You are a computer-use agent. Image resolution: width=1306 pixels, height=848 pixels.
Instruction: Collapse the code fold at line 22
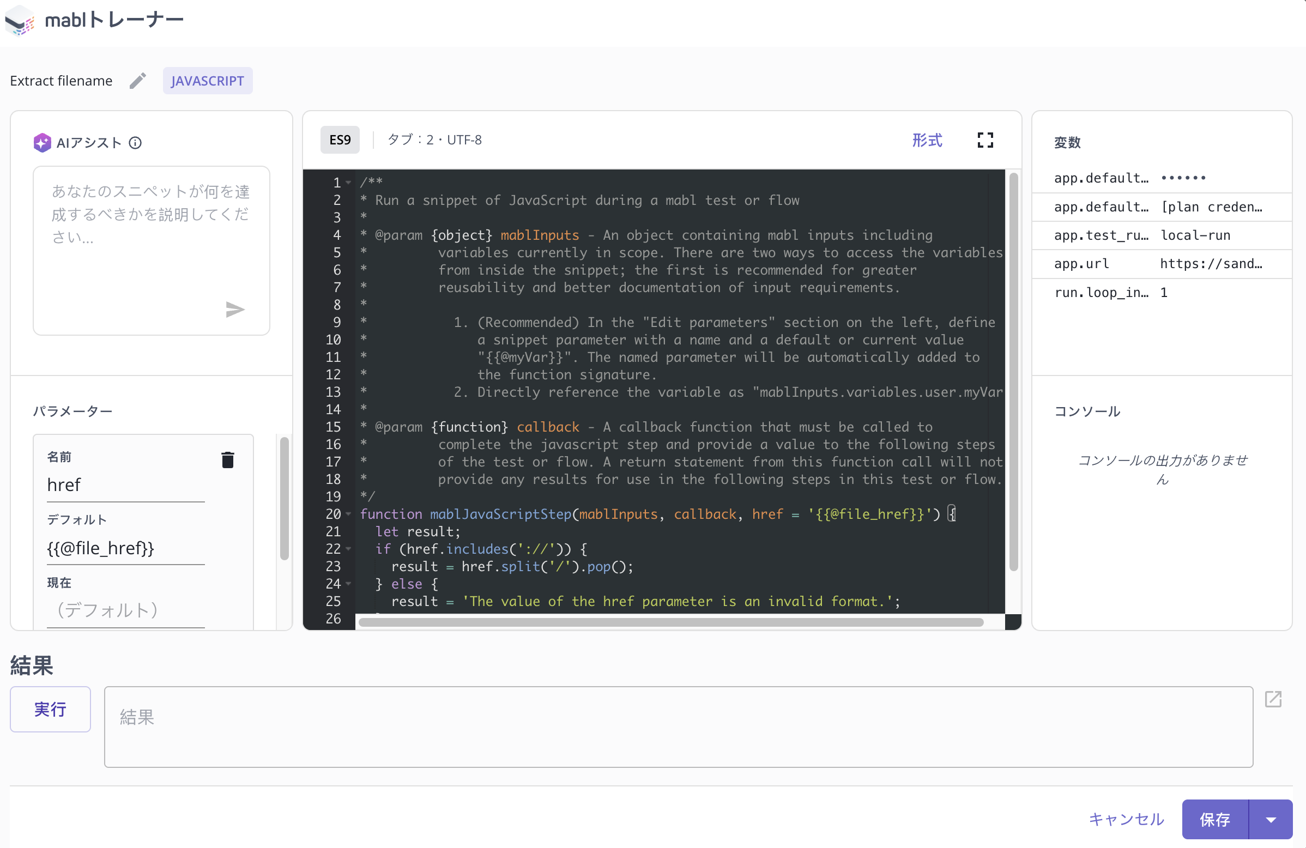pos(349,548)
